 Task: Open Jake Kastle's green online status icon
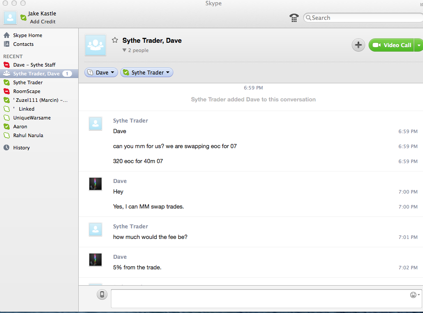(x=23, y=18)
